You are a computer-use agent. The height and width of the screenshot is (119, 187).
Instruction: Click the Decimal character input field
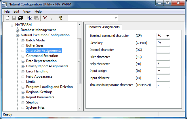point(163,50)
